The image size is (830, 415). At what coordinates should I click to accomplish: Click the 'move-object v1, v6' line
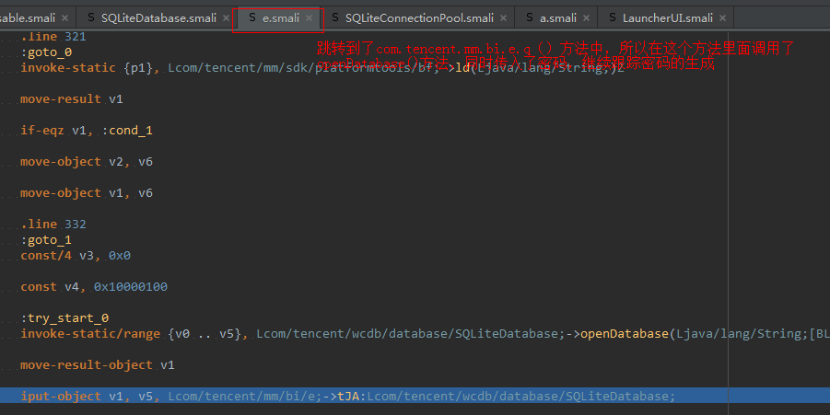click(x=87, y=192)
